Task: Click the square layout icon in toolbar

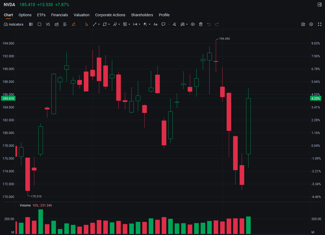Action: [x=39, y=24]
